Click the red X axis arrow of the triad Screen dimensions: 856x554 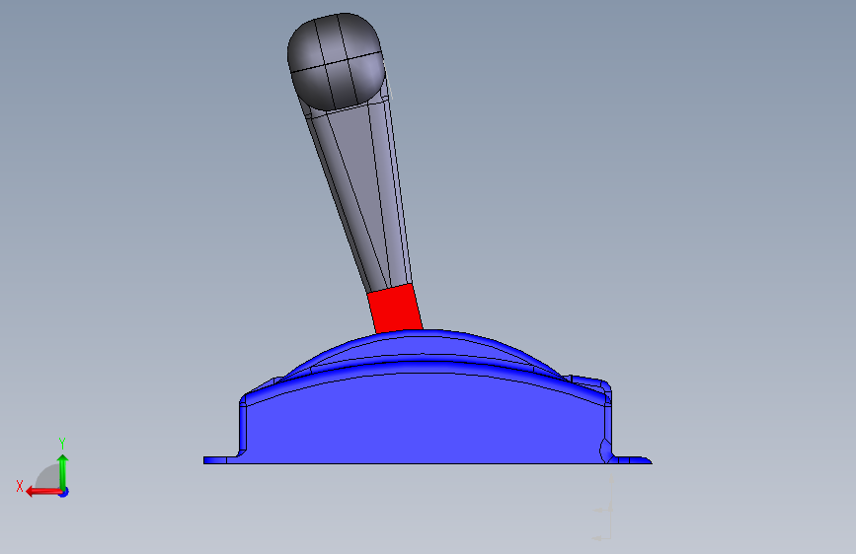pyautogui.click(x=43, y=492)
